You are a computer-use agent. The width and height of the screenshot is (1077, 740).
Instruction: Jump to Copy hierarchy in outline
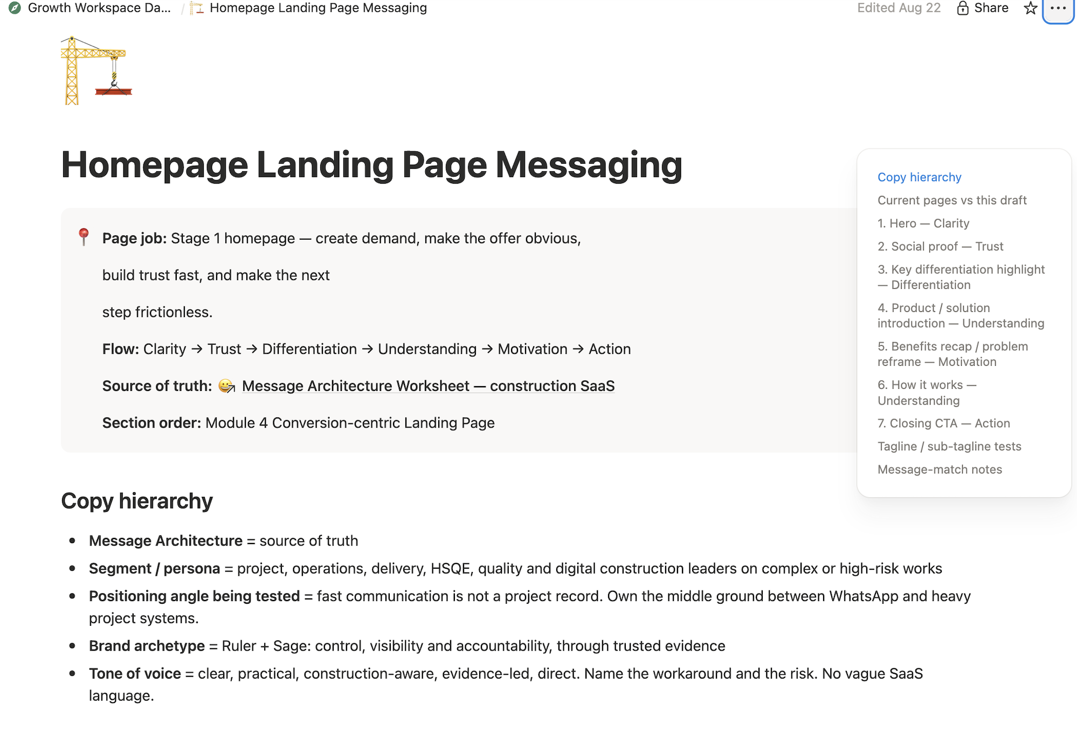click(x=919, y=177)
